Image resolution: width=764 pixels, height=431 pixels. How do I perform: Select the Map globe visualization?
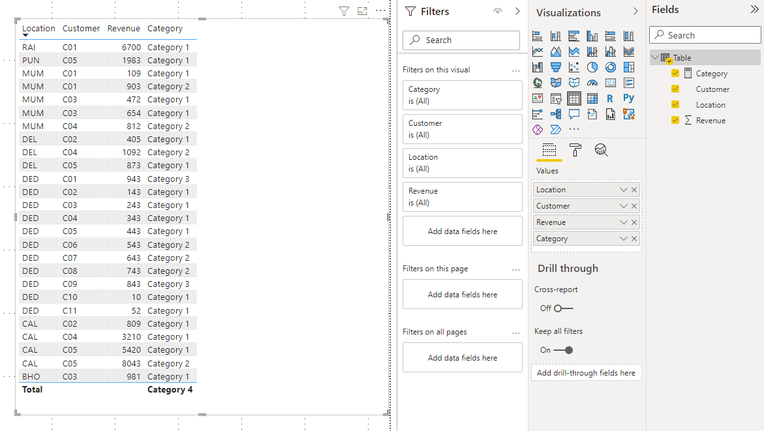point(538,83)
